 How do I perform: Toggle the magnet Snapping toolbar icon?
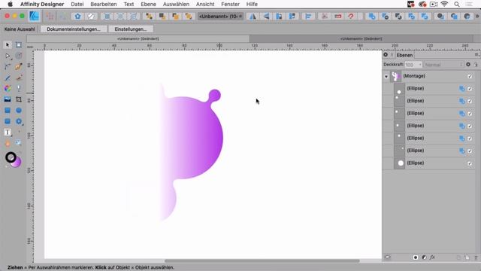351,17
